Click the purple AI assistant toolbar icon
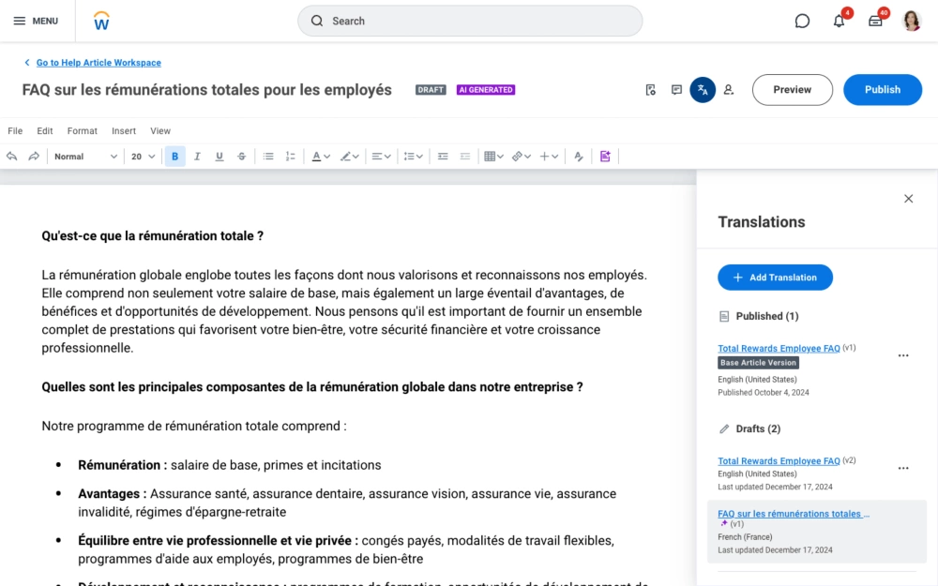Screen dimensions: 938x586 point(605,157)
